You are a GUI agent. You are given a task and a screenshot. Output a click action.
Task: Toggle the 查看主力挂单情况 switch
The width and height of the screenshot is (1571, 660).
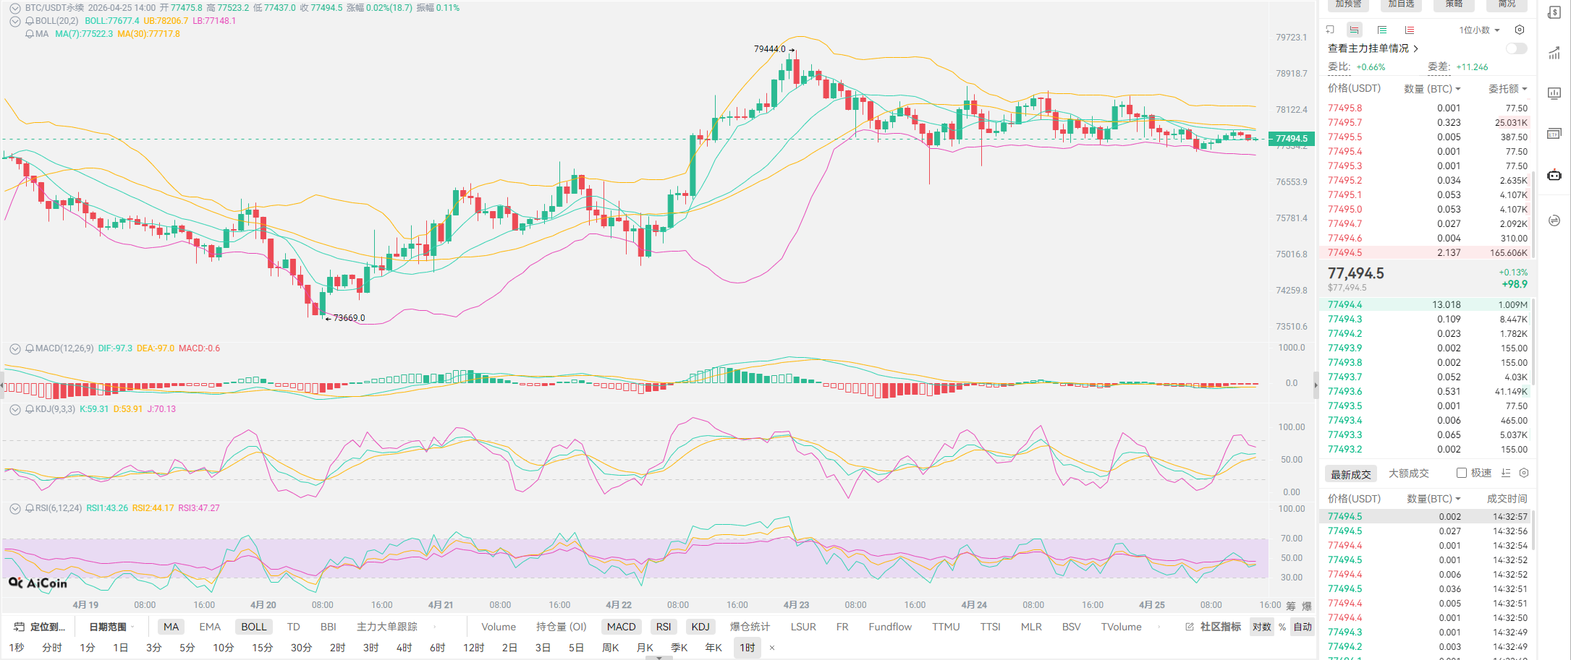(1516, 48)
